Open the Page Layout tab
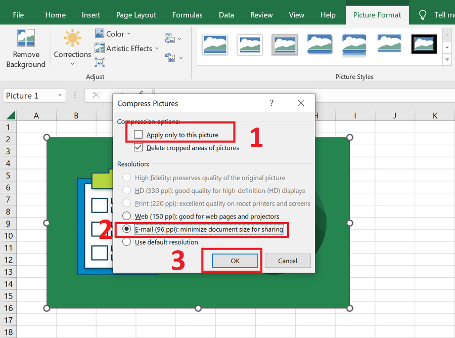Image resolution: width=455 pixels, height=338 pixels. tap(136, 15)
